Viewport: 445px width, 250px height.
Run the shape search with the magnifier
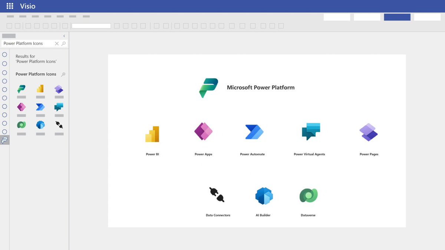63,43
